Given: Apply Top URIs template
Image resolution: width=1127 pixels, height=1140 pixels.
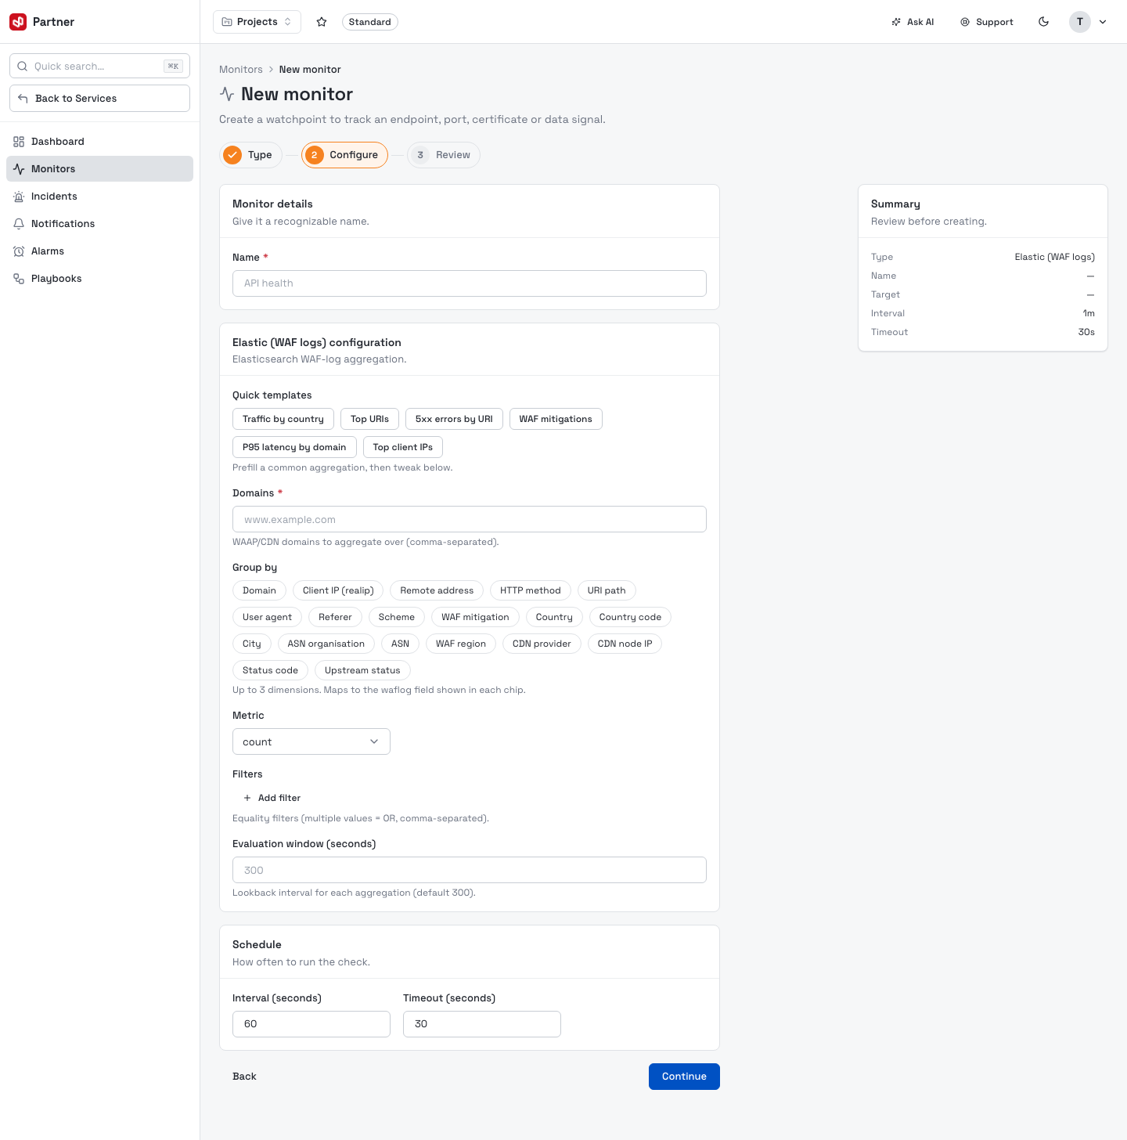Looking at the screenshot, I should click(369, 419).
